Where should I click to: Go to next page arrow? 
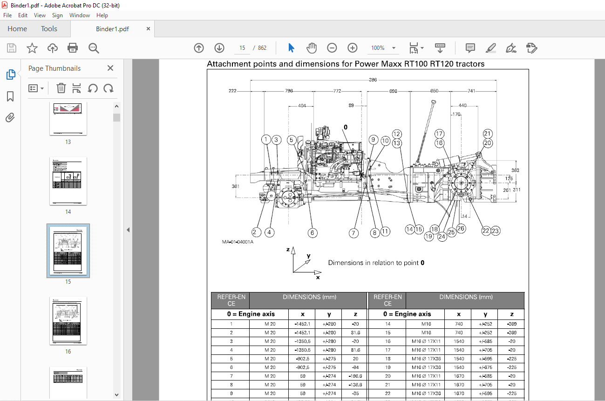click(219, 48)
